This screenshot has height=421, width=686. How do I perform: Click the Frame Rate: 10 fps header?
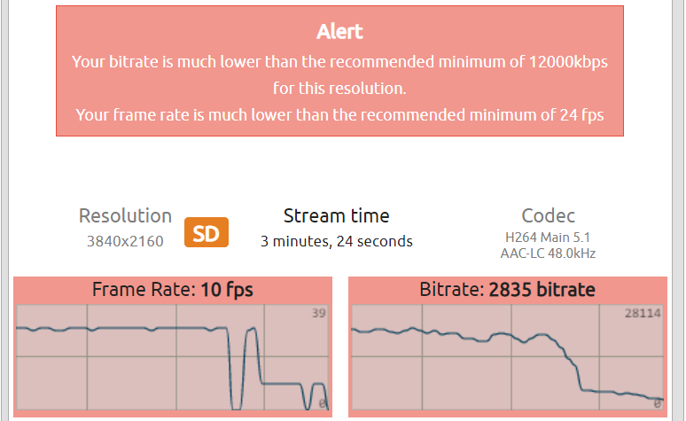(173, 290)
